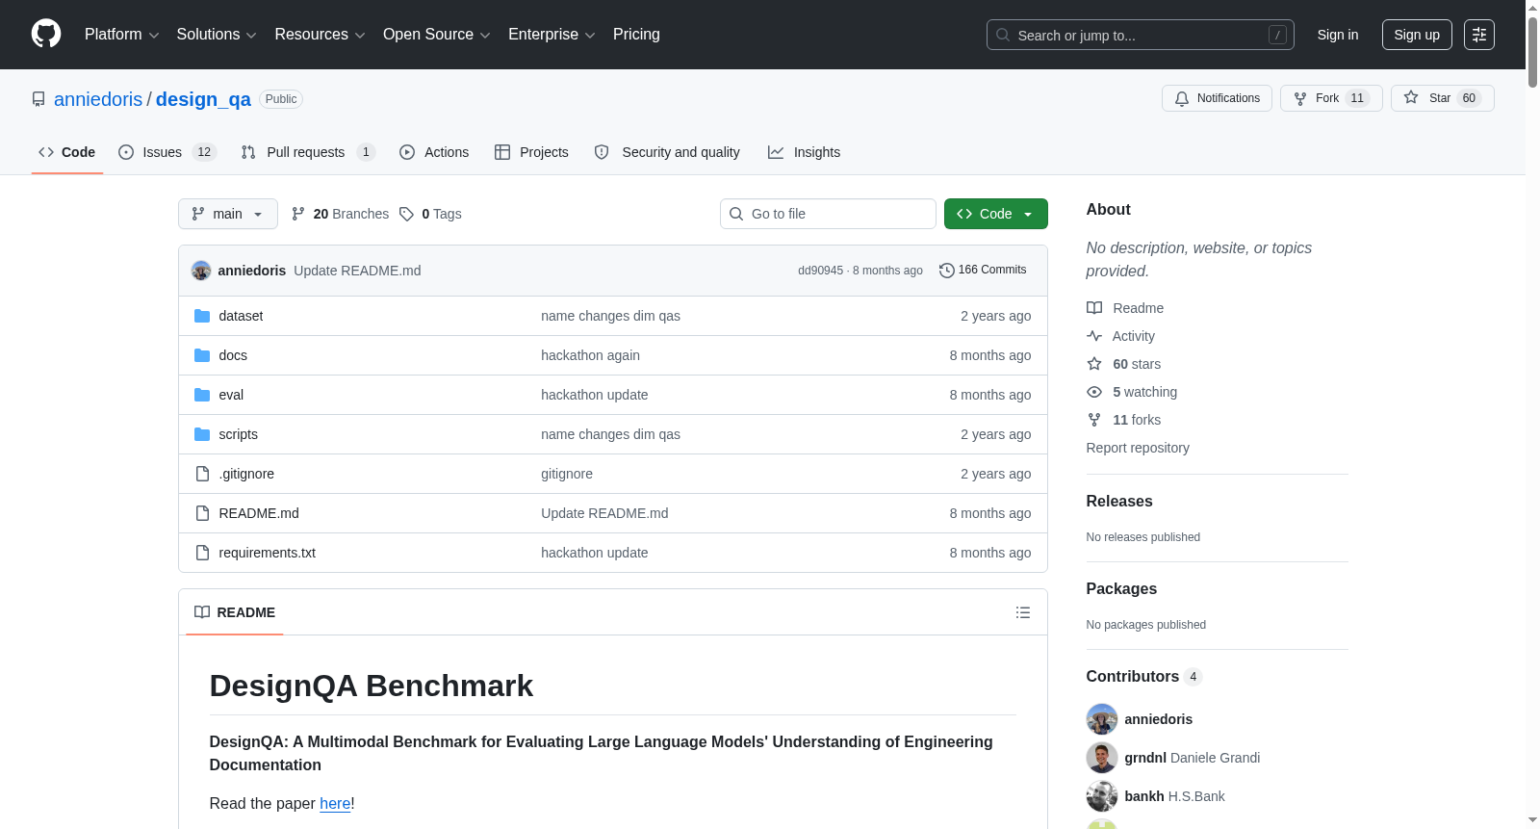Go to the GitHub homepage logo
This screenshot has width=1540, height=829.
pyautogui.click(x=46, y=35)
